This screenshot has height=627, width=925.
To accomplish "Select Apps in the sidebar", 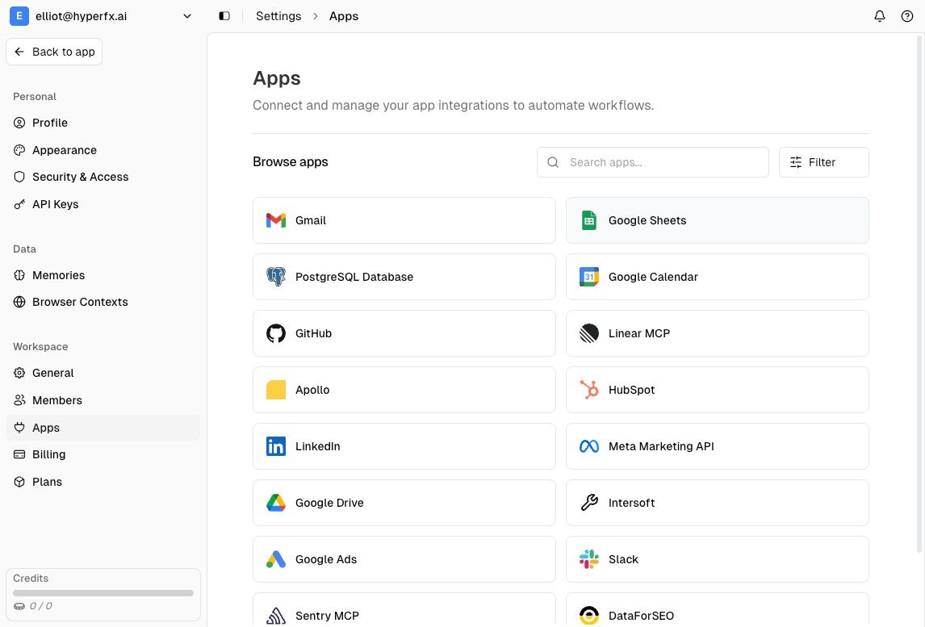I will [x=103, y=428].
